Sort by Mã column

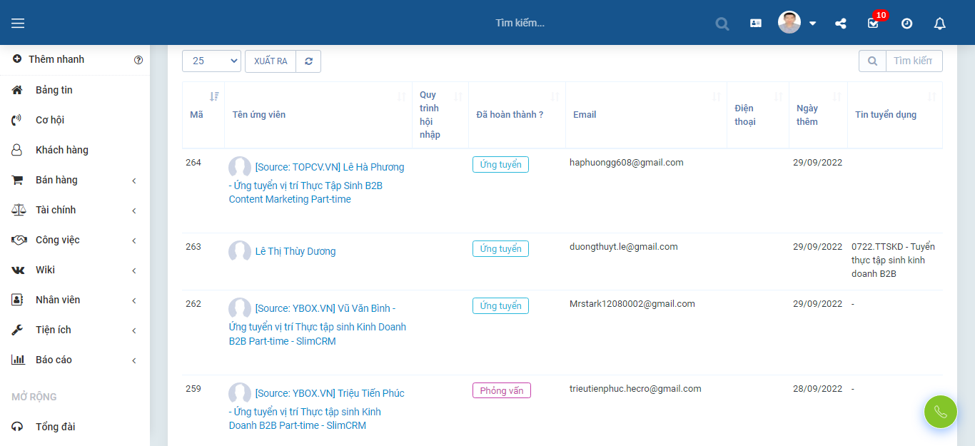tap(203, 115)
